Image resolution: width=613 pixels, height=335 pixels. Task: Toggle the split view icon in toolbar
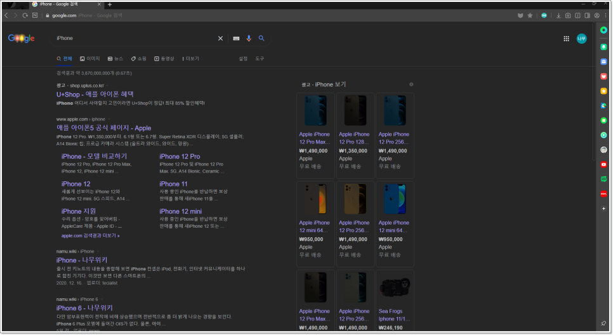click(x=578, y=15)
